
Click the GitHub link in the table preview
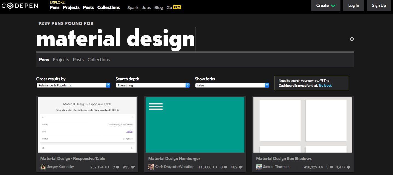coord(129,132)
